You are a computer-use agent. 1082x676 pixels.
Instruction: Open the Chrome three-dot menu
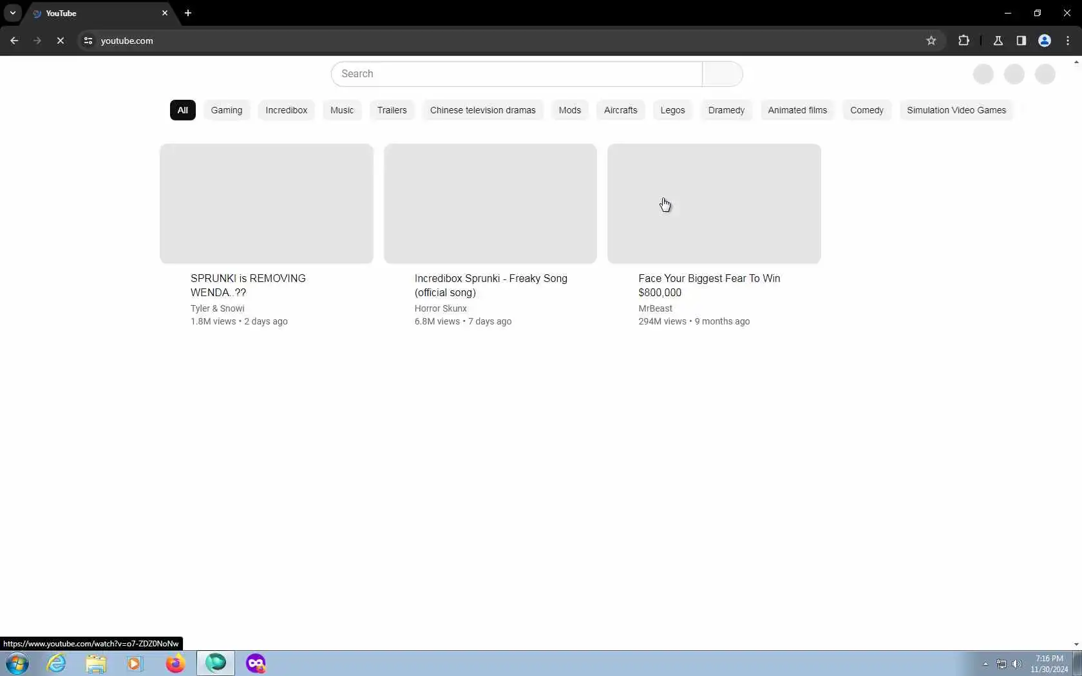[1068, 41]
